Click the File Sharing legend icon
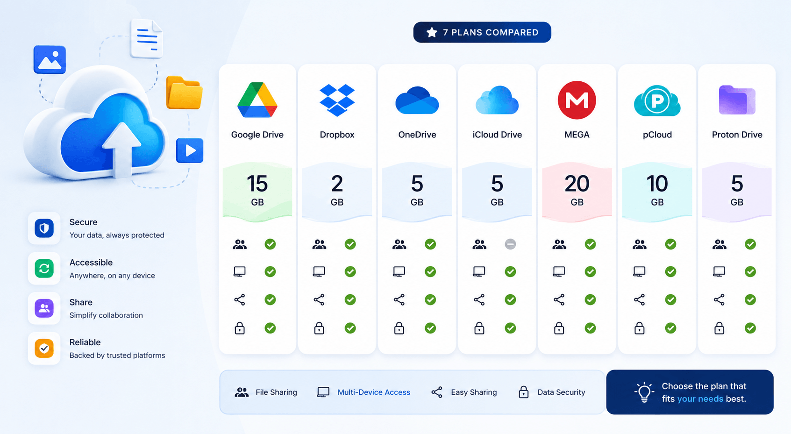Image resolution: width=791 pixels, height=434 pixels. 242,392
